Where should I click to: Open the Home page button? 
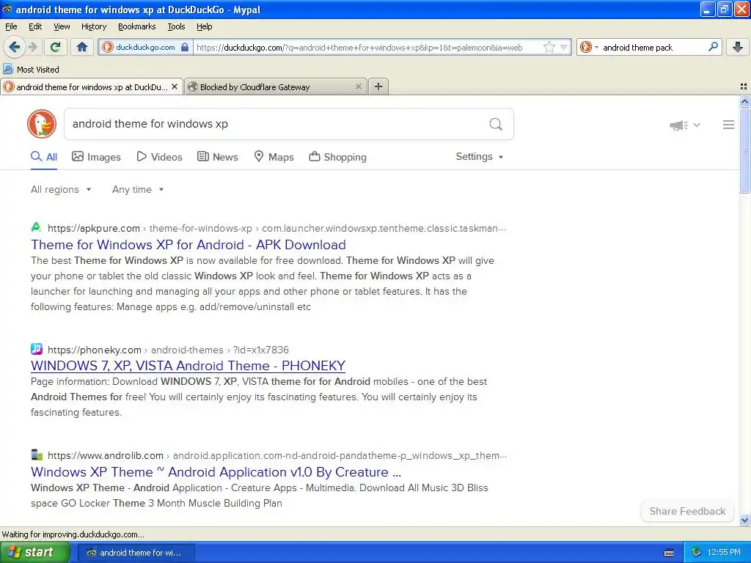(x=82, y=47)
